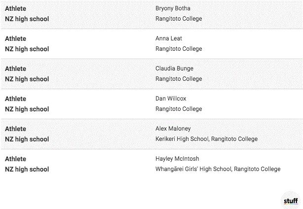303x209 pixels.
Task: Select athlete name Claudia Bunge
Action: 174,69
